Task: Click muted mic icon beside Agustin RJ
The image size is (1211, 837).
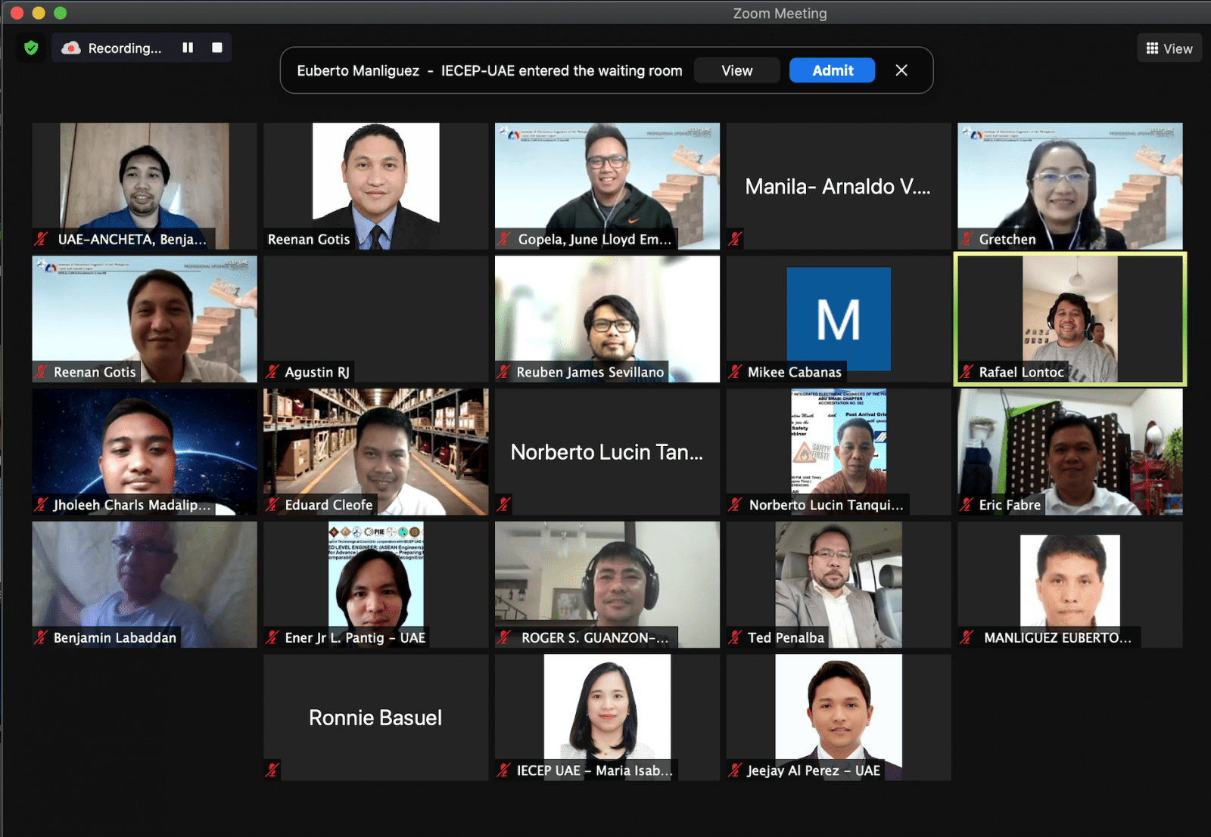Action: tap(272, 372)
